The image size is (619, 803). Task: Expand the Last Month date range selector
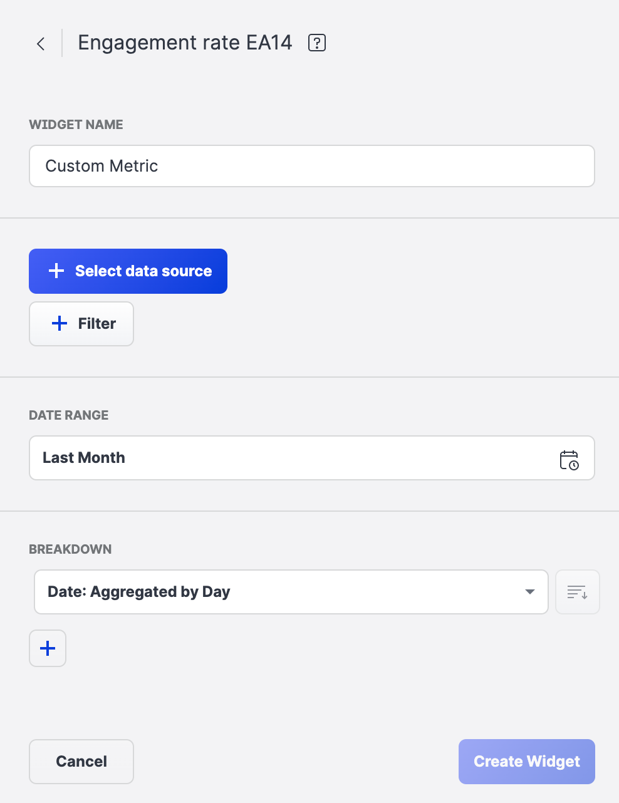[311, 458]
